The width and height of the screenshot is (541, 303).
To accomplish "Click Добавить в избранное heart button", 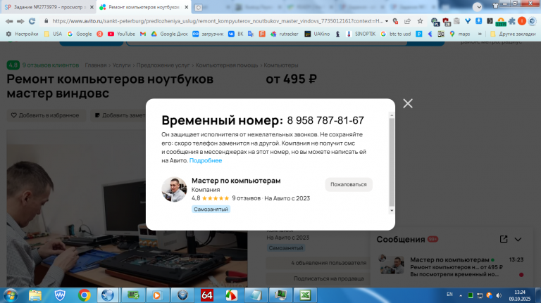I will (45, 115).
